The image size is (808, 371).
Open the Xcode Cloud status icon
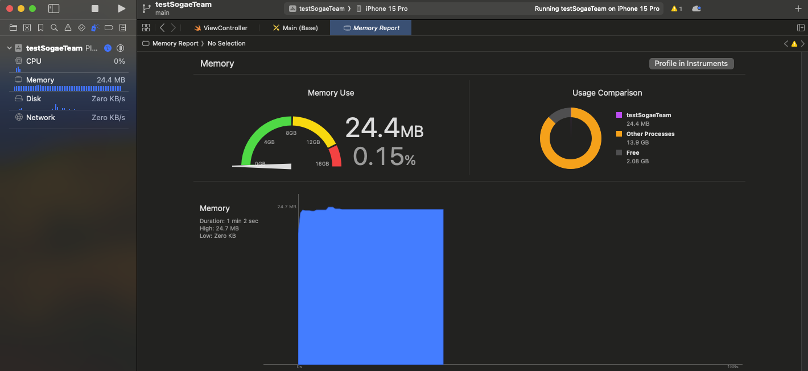[696, 9]
